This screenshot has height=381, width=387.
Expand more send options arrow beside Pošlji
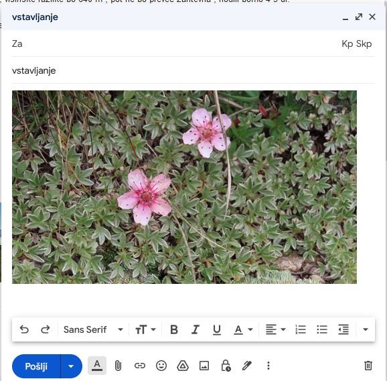[x=71, y=366]
